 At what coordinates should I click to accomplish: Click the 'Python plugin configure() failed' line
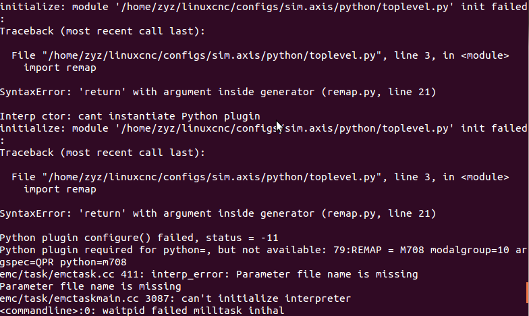(x=139, y=238)
